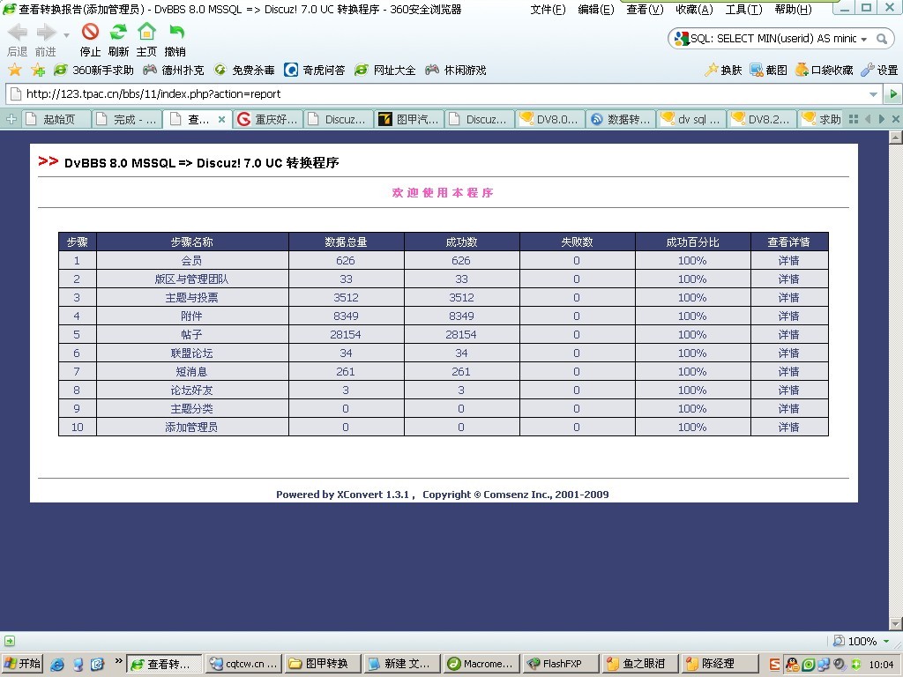
Task: Click the QQ penguin tray icon
Action: point(793,665)
